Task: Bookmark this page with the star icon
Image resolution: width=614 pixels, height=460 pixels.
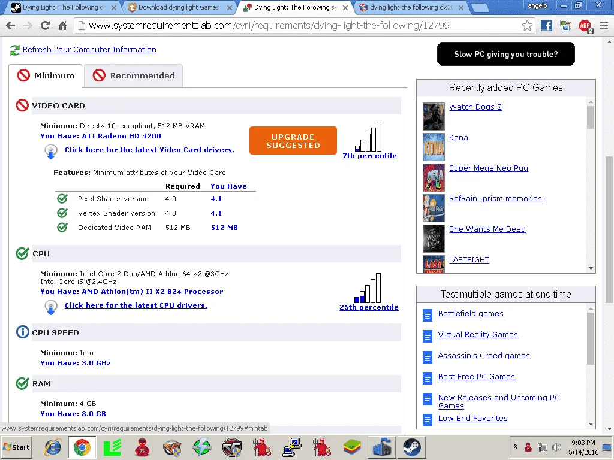Action: 527,26
